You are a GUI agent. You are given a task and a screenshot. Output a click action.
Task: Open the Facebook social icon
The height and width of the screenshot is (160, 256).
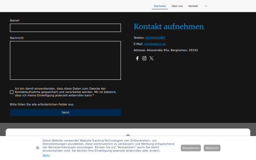pyautogui.click(x=137, y=58)
